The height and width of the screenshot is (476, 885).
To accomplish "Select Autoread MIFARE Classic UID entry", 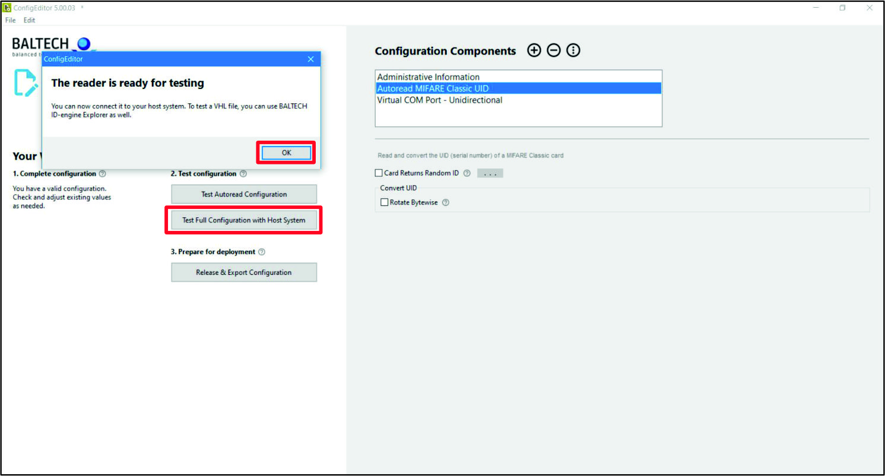I will 518,88.
